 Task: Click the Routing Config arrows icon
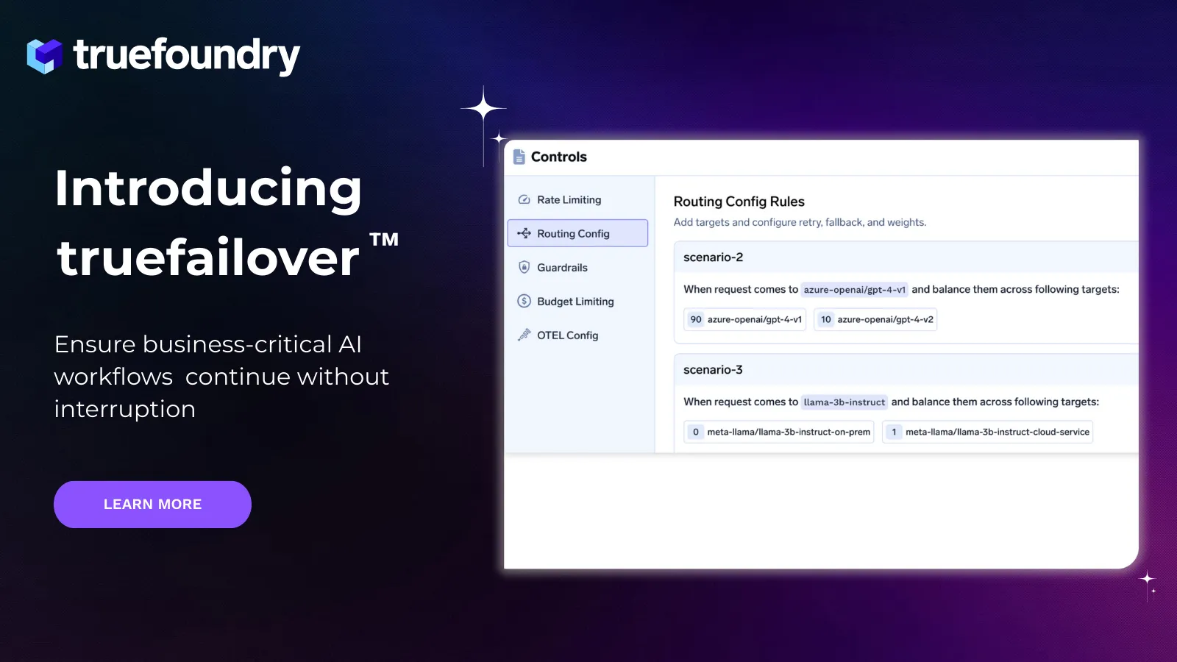pos(525,234)
